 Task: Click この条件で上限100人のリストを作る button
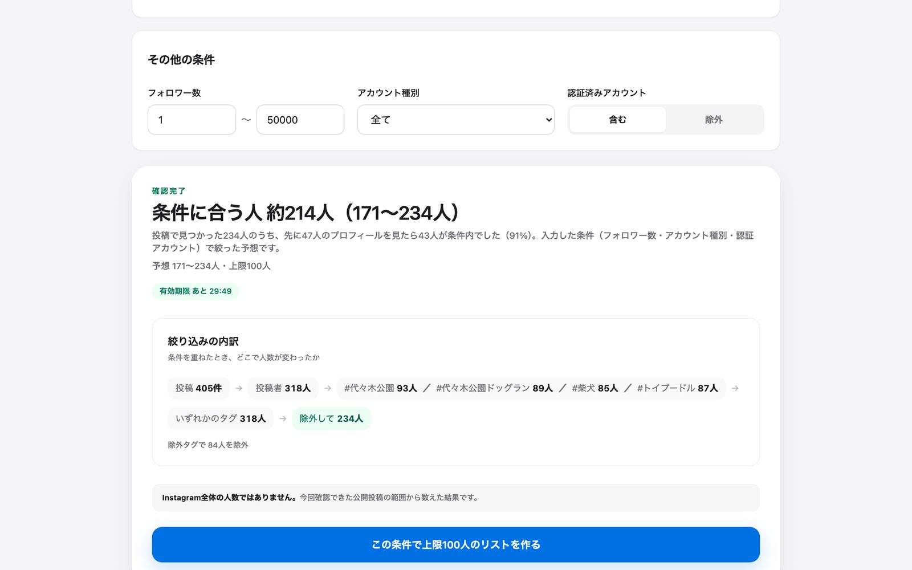[x=456, y=544]
